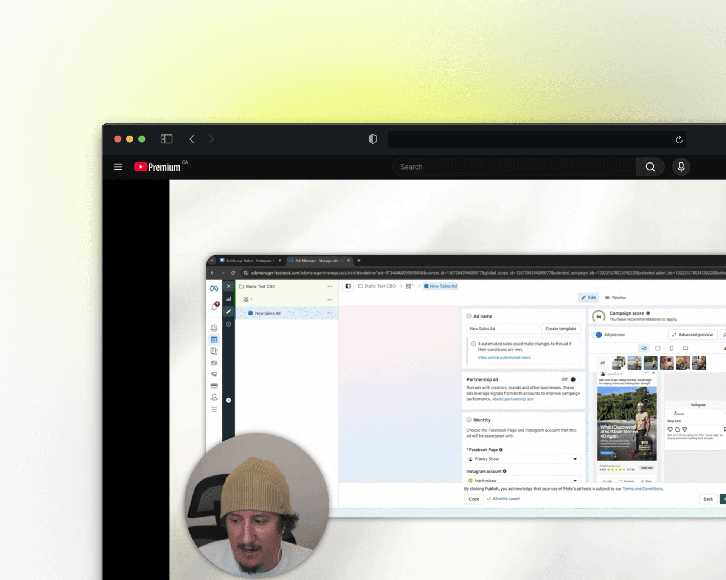Click the Advanced preview button
The width and height of the screenshot is (726, 580).
[692, 335]
